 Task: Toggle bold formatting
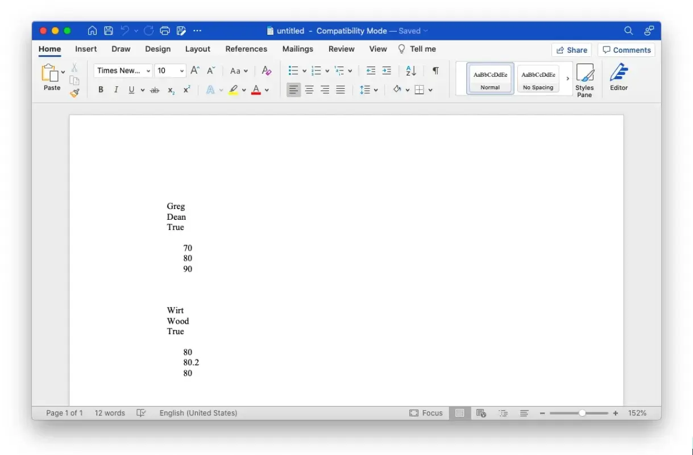101,89
